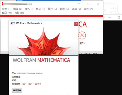Open the 文件 (F) menu
This screenshot has height=95, width=122.
(6, 9)
